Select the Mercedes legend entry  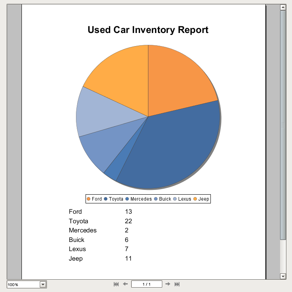[x=138, y=199]
